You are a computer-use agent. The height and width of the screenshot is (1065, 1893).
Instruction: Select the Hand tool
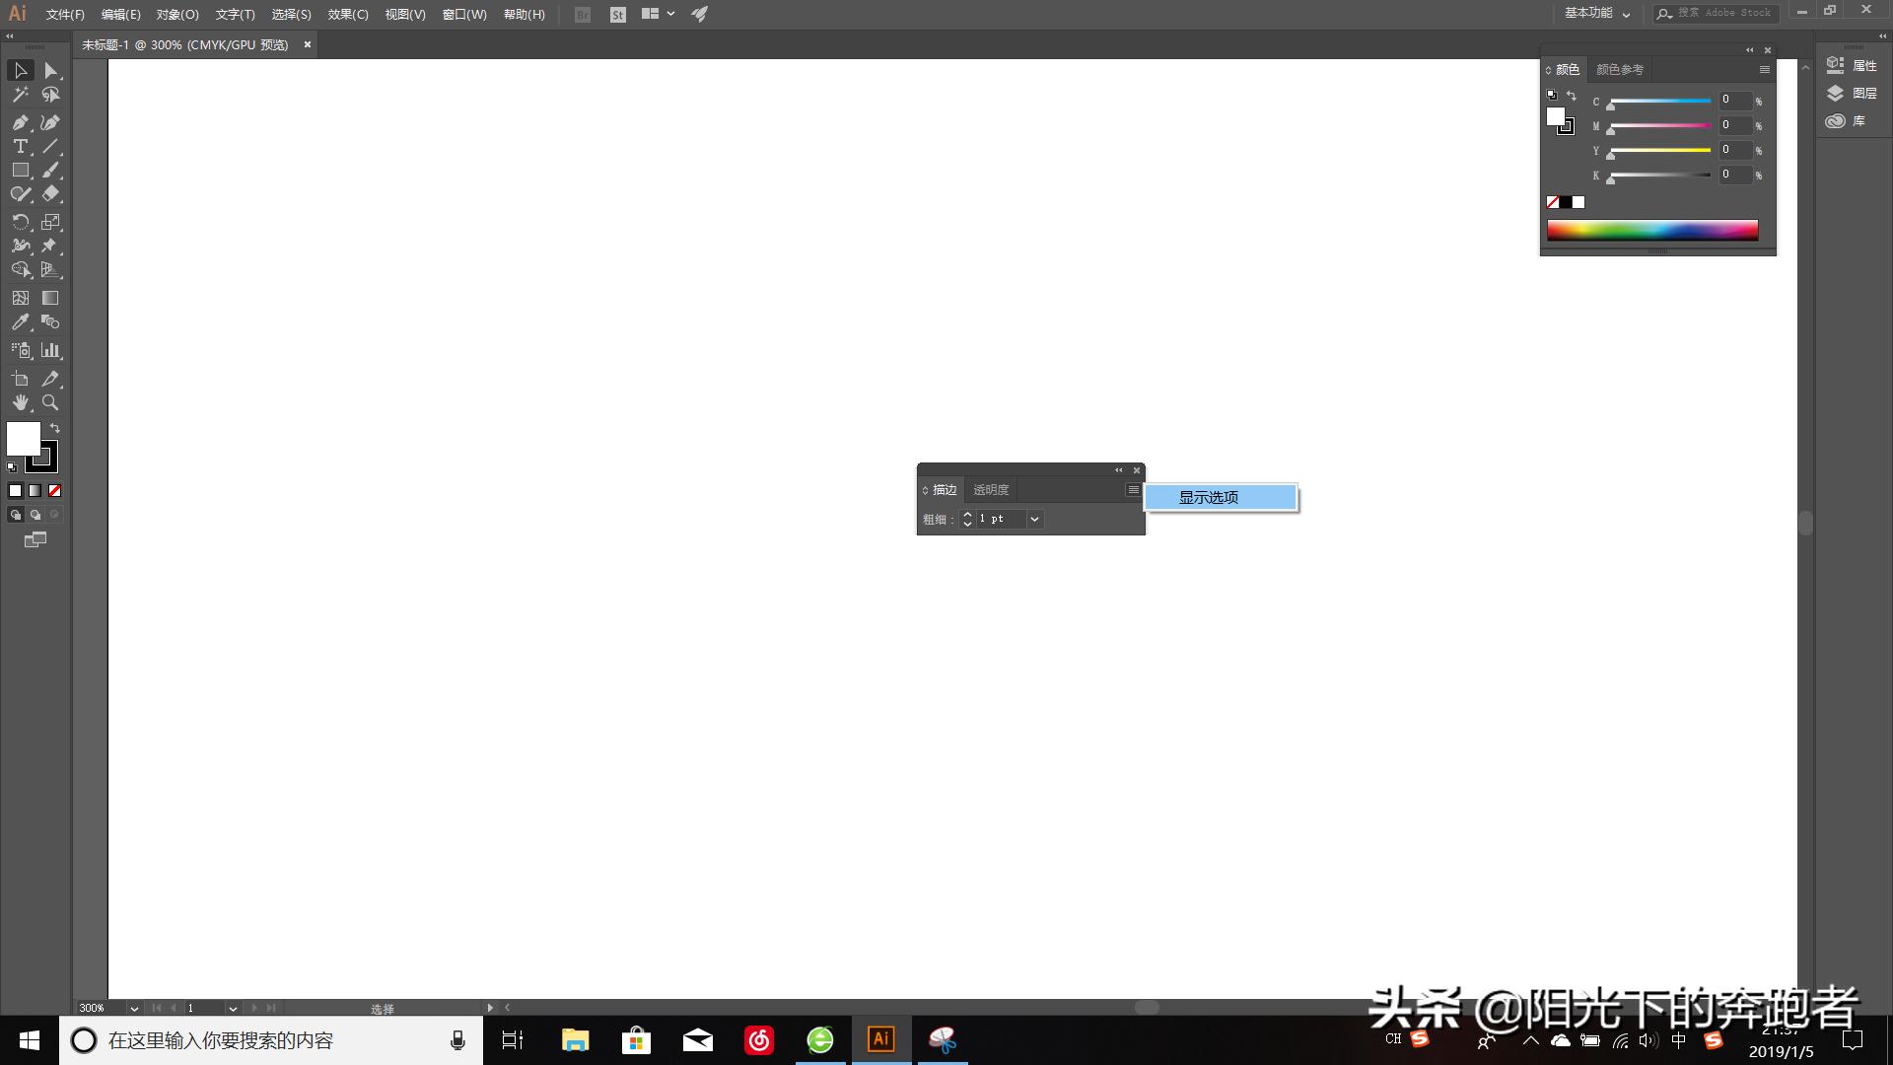[x=20, y=402]
